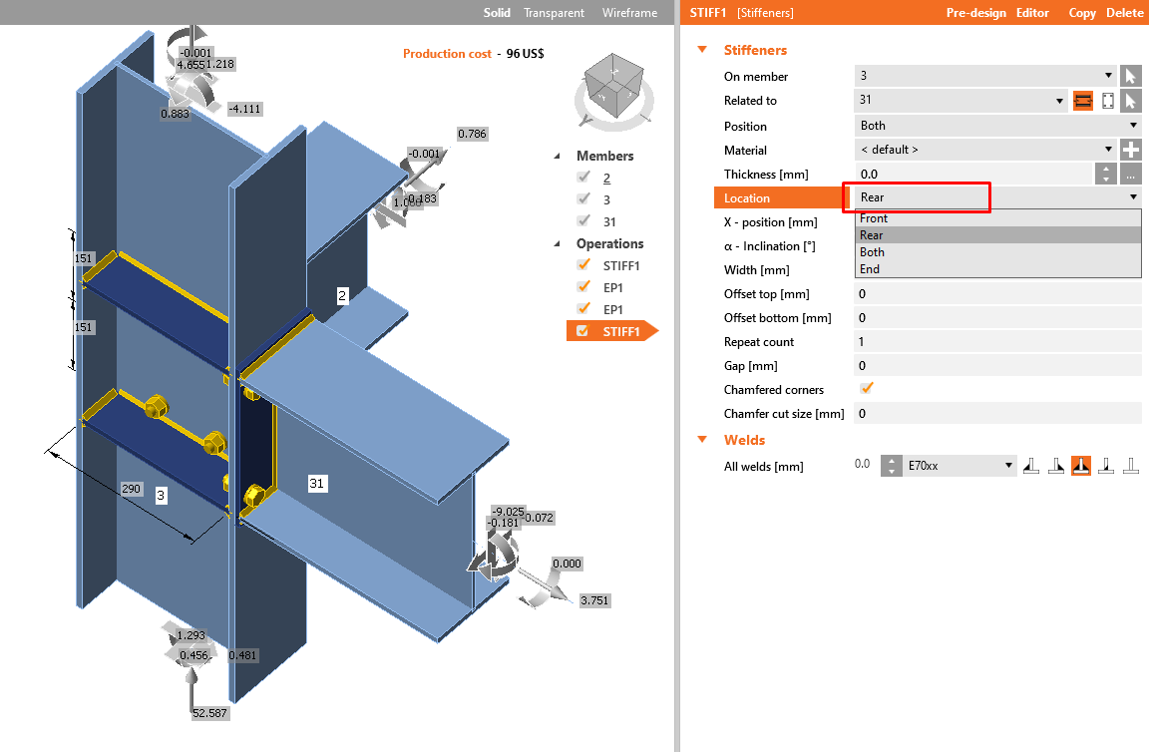Screen dimensions: 1149x752
Task: Choose the butt weld type icon
Action: (x=1130, y=465)
